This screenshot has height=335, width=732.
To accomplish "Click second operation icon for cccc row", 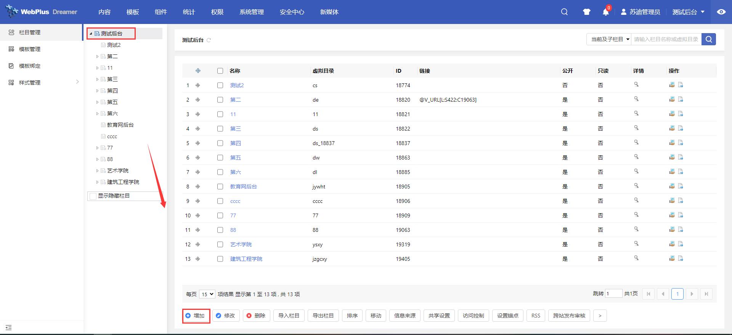I will point(681,200).
